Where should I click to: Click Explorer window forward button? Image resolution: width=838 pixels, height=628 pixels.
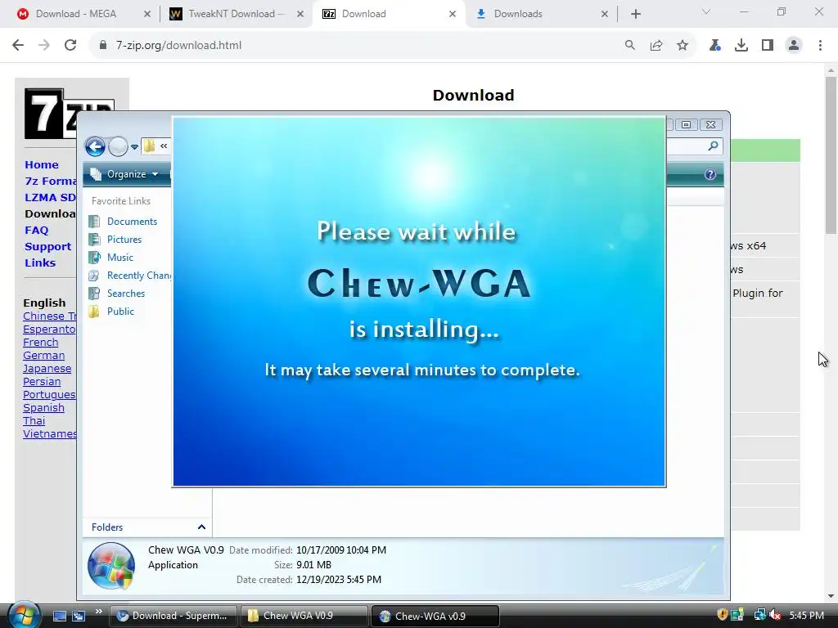pyautogui.click(x=118, y=146)
